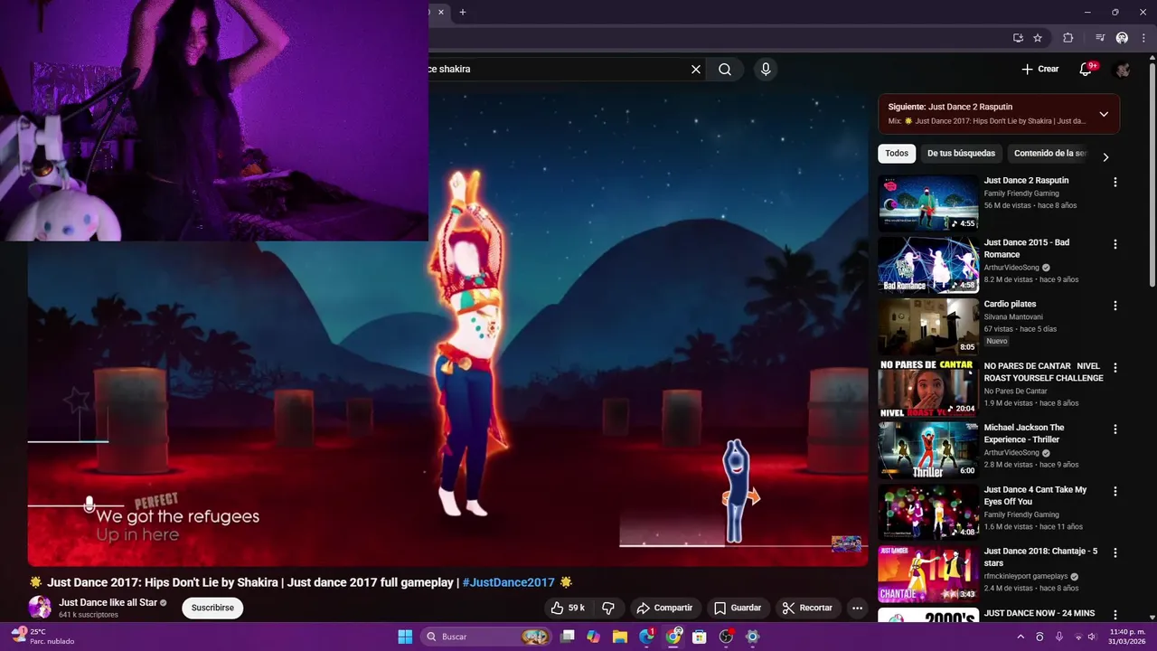Open options menu for Cardio pilates

coord(1115,306)
